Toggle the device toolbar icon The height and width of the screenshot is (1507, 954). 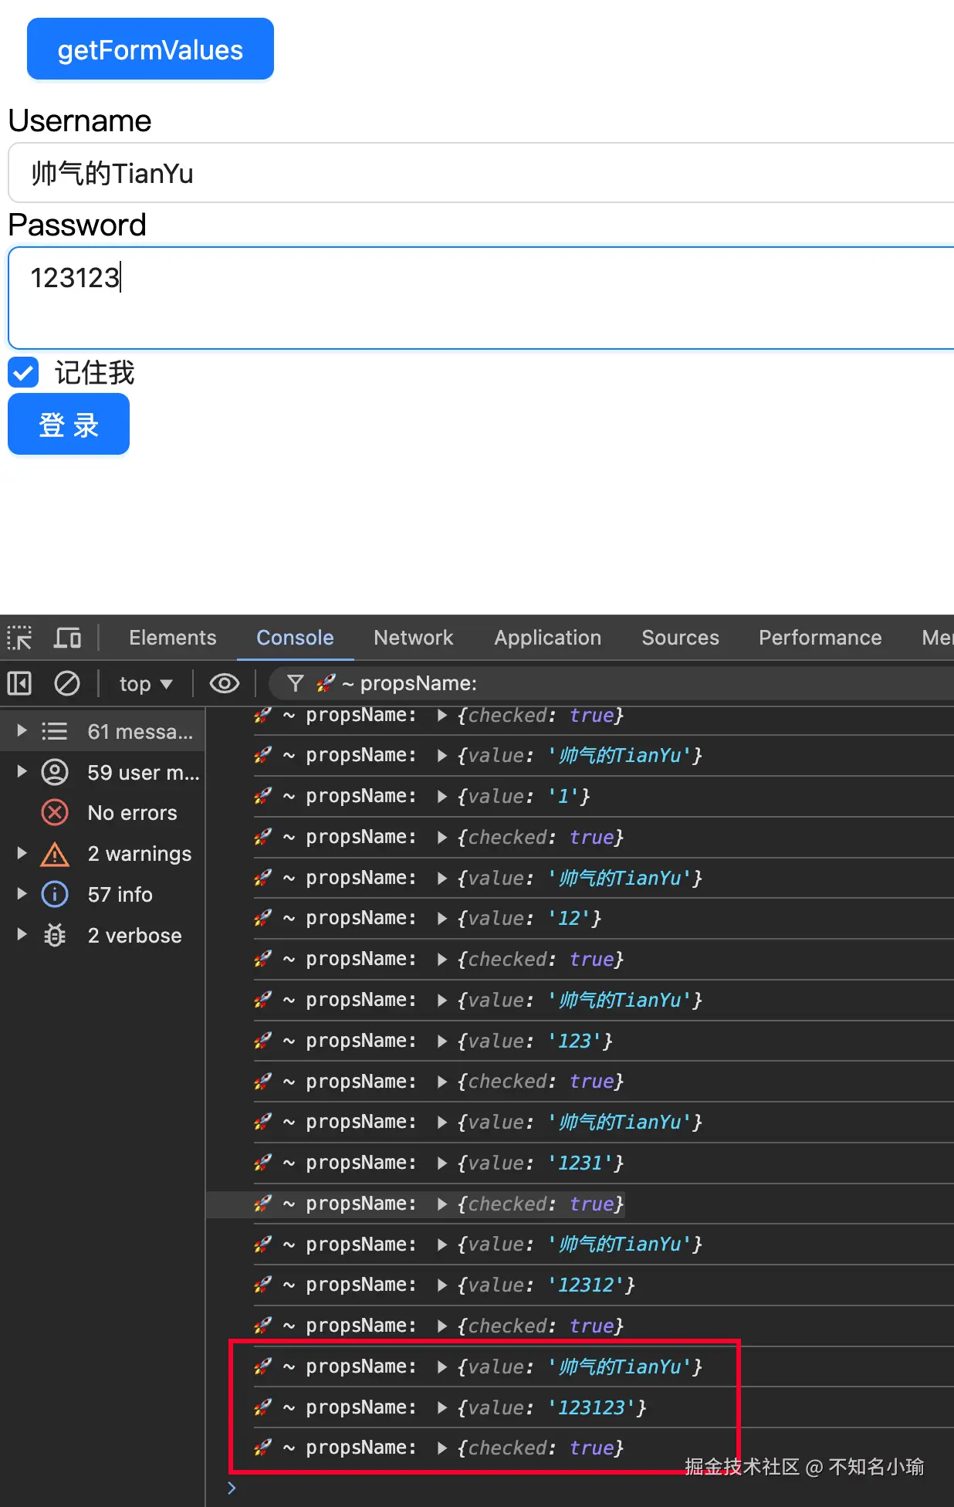[x=67, y=638]
